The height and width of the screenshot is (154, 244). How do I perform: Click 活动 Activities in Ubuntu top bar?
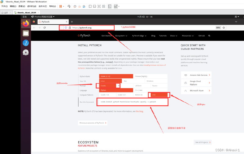point(24,17)
